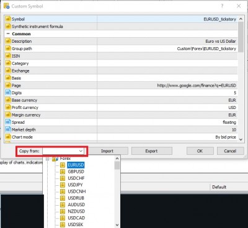Viewport: 248px width, 228px height.
Task: Click the Chart mode row icon
Action: point(8,137)
